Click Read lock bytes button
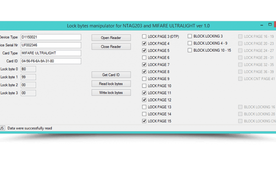This screenshot has height=171, width=276. tap(111, 84)
